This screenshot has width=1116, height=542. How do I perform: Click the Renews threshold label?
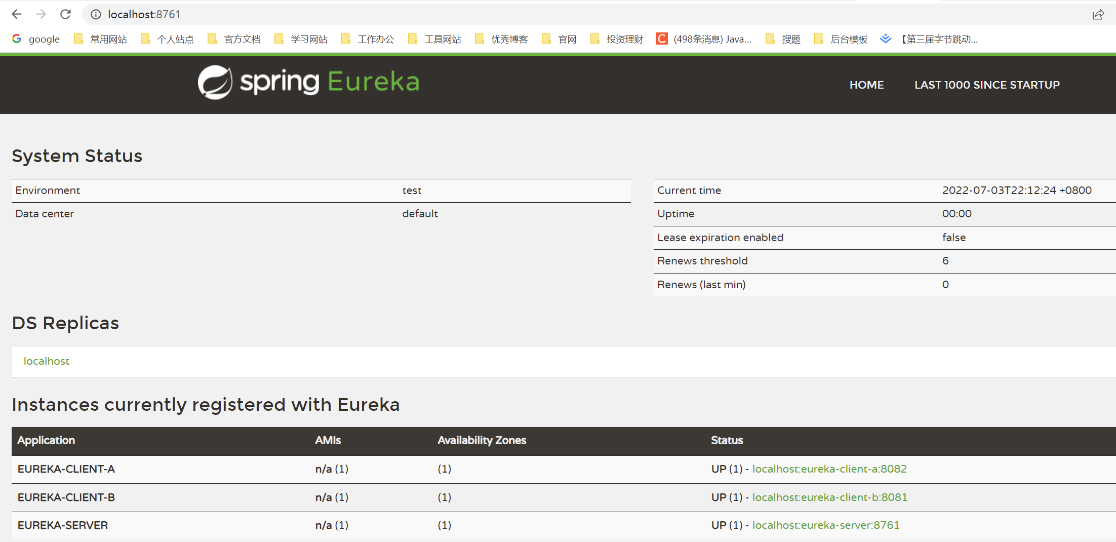pyautogui.click(x=702, y=261)
